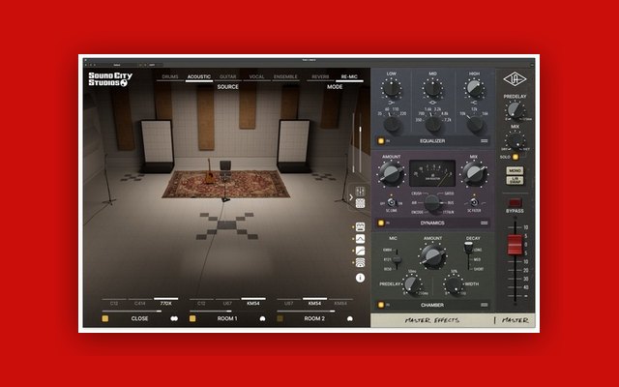Click the Dynamics MIX knob
Image resolution: width=619 pixels, height=387 pixels.
point(474,173)
